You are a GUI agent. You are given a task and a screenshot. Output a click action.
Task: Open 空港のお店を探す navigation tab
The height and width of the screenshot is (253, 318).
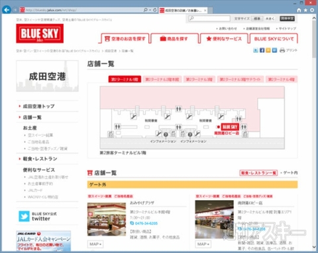pyautogui.click(x=125, y=38)
